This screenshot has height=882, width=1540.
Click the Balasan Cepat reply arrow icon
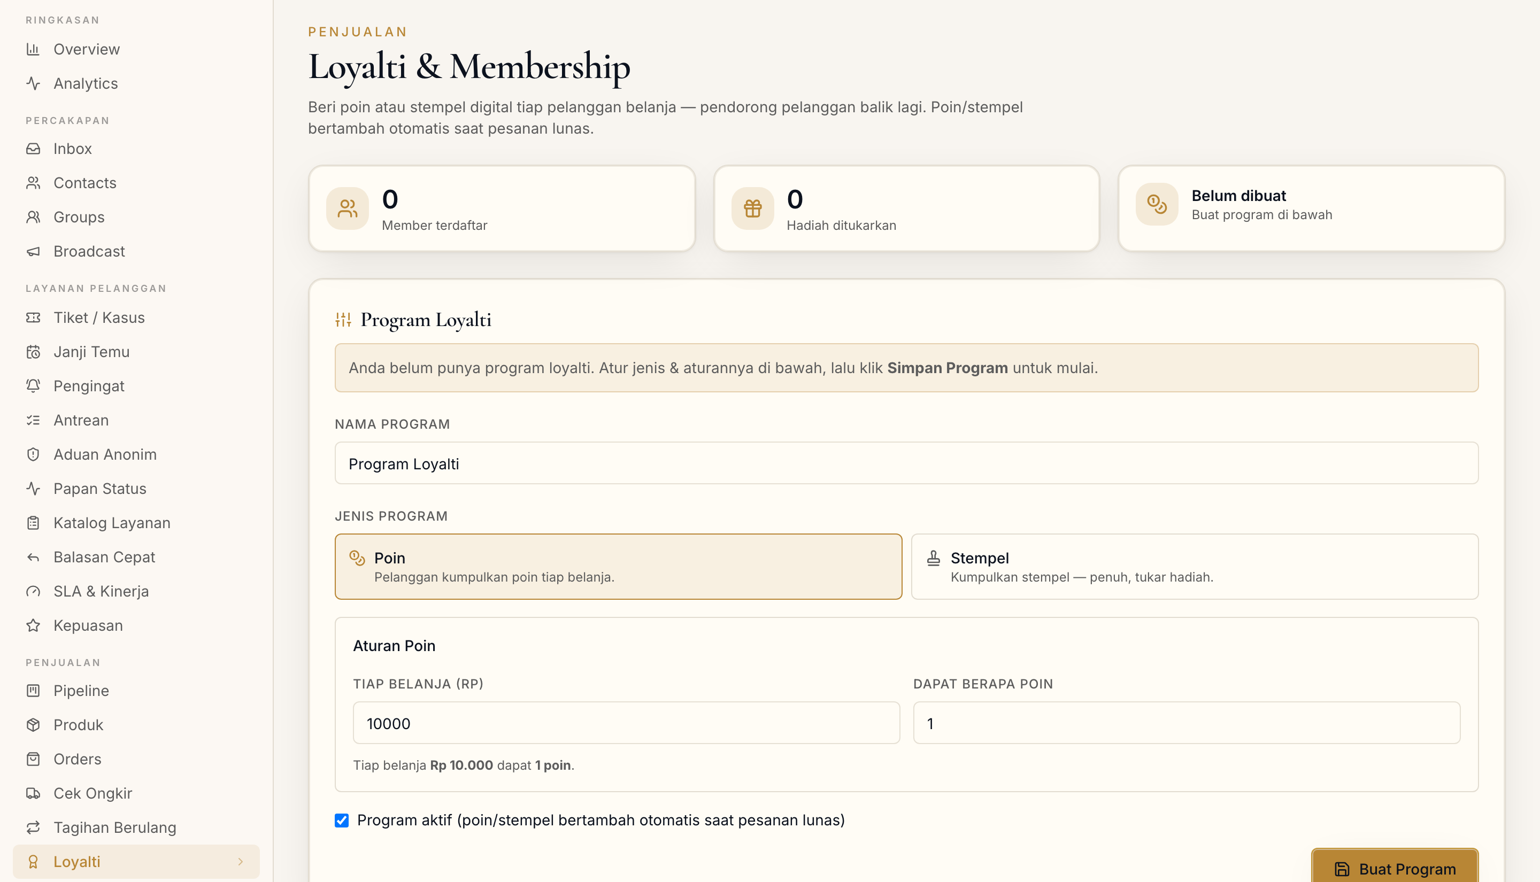click(33, 558)
